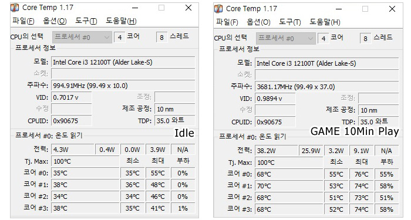Expand the 프로세서 #0 dropdown in left window
The height and width of the screenshot is (220, 411).
[82, 37]
